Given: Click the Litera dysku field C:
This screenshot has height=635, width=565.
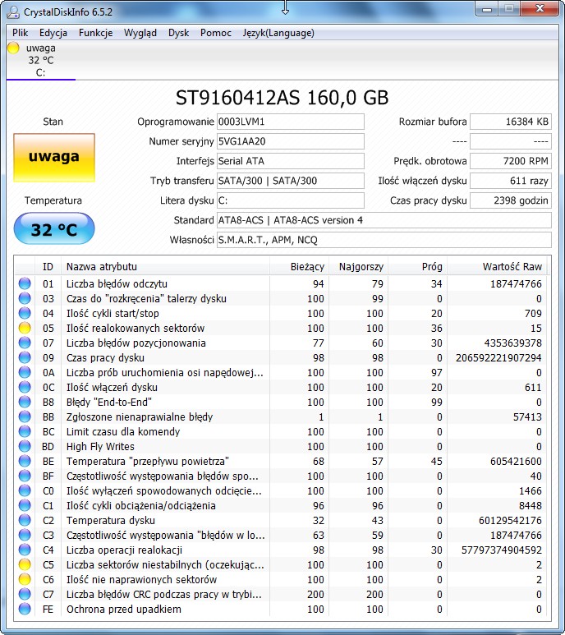Looking at the screenshot, I should (x=291, y=200).
